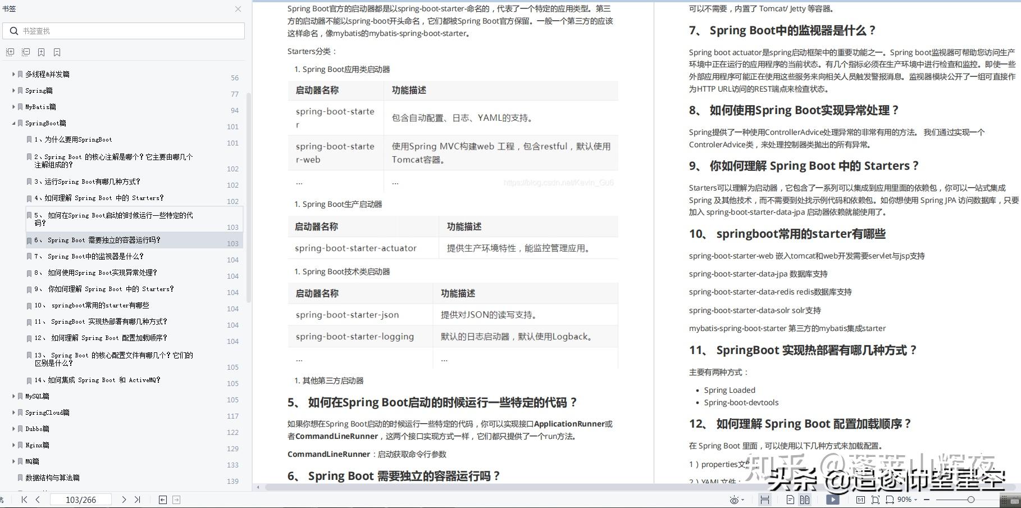Click the actual size 1:1 icon
This screenshot has width=1021, height=508.
(861, 500)
